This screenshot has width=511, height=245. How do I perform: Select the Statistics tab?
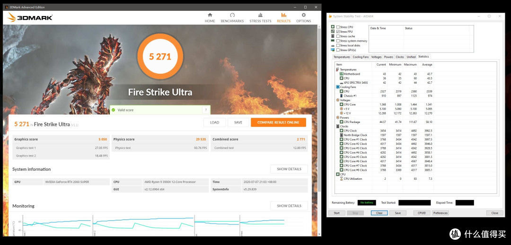(x=423, y=57)
